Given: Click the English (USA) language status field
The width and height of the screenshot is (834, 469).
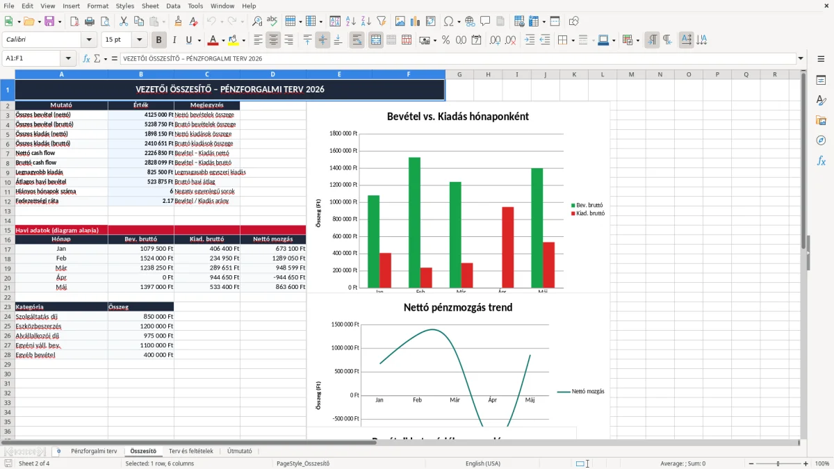Looking at the screenshot, I should (483, 463).
